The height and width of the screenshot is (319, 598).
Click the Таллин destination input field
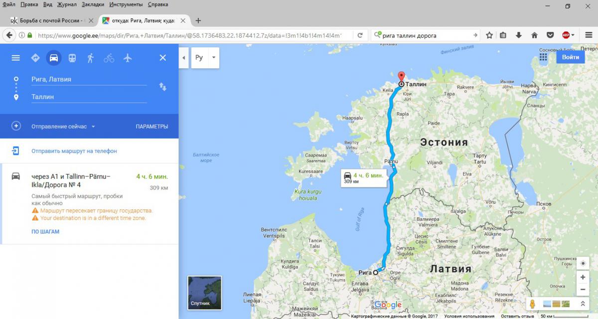coord(89,97)
